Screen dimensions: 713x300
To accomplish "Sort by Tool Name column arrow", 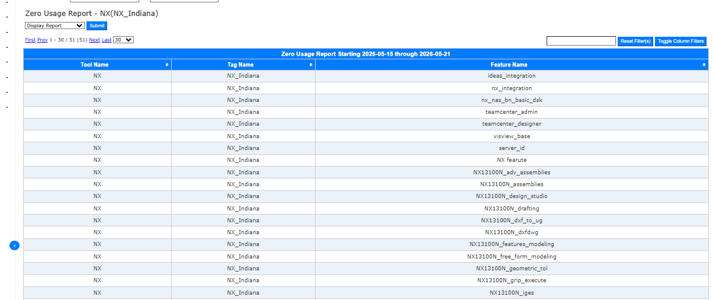I will (167, 65).
